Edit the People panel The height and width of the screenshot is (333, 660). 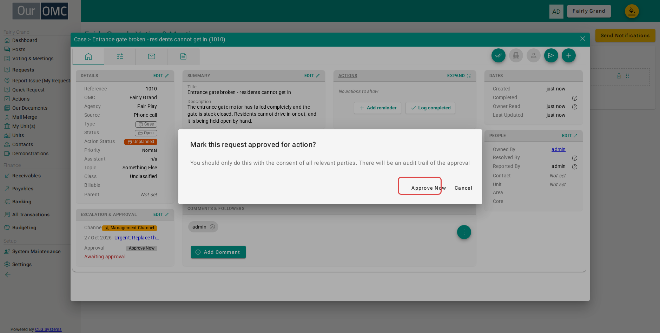569,136
